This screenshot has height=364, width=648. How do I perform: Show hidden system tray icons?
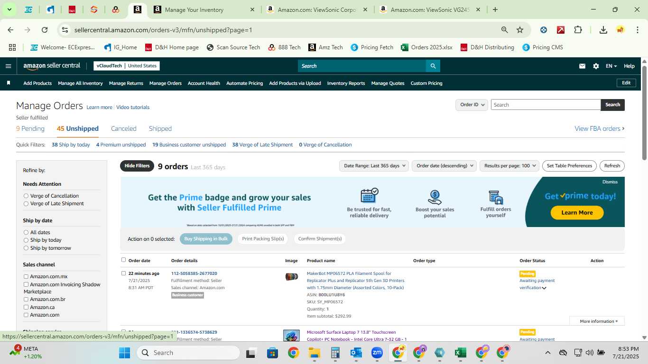tap(547, 353)
